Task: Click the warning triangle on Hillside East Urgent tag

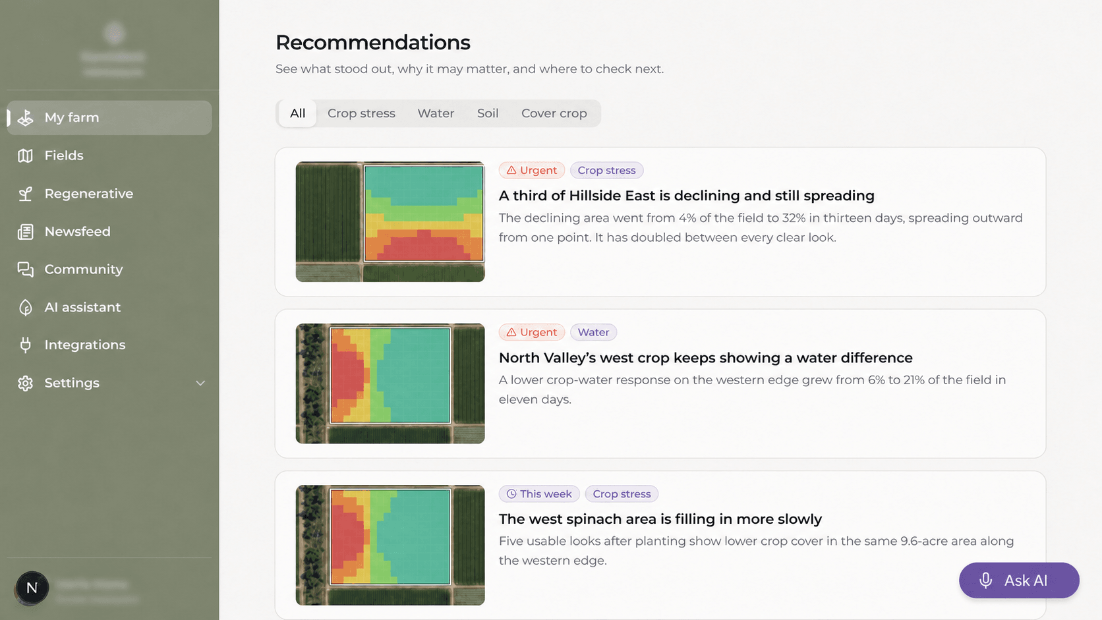Action: pyautogui.click(x=511, y=170)
